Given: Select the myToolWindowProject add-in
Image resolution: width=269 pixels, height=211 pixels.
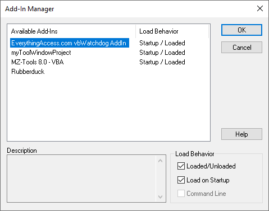Looking at the screenshot, I should pos(41,53).
